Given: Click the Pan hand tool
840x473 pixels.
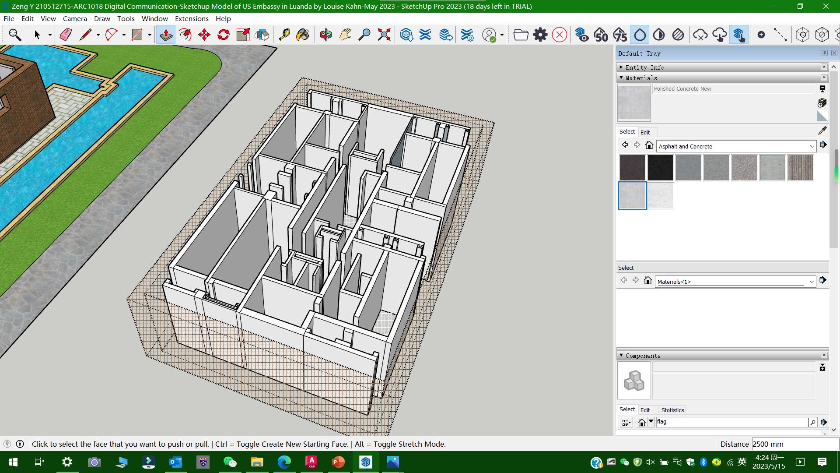Looking at the screenshot, I should pos(345,35).
